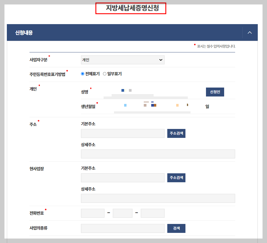
Task: Click the 상세주소 input under 주소
Action: [158, 154]
